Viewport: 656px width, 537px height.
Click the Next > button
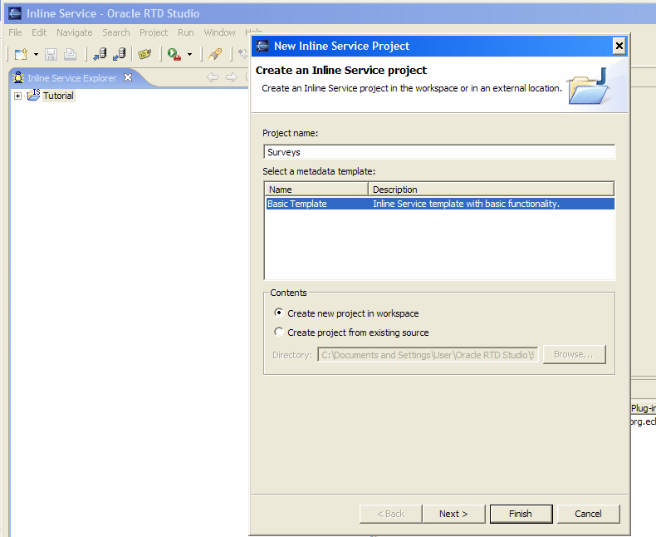click(453, 514)
